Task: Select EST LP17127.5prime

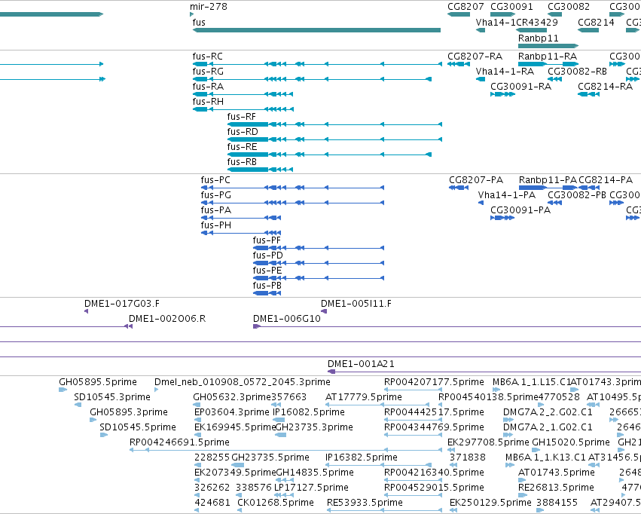Action: [283, 496]
